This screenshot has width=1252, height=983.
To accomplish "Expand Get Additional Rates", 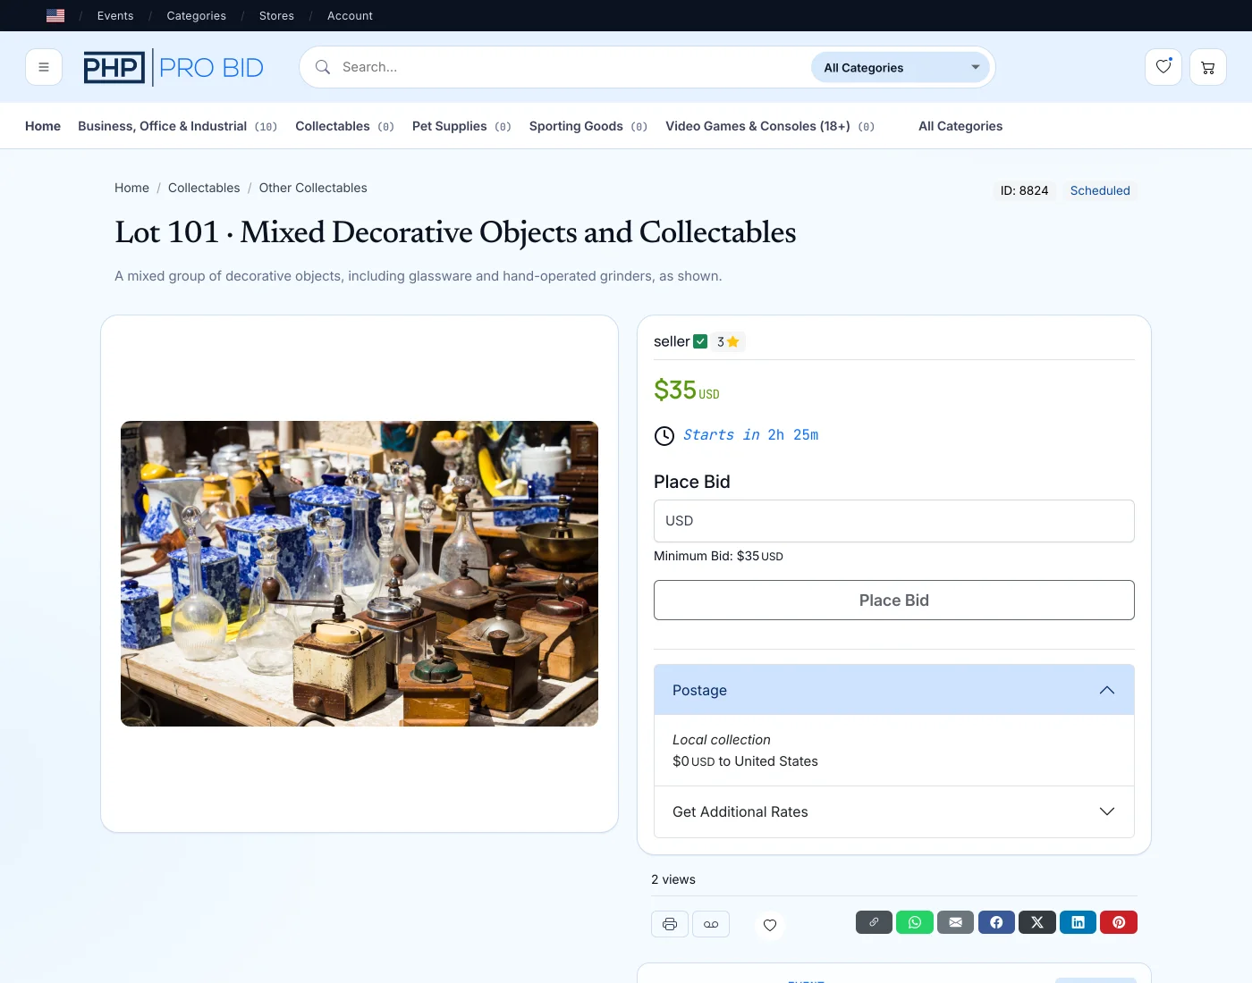I will click(x=894, y=811).
